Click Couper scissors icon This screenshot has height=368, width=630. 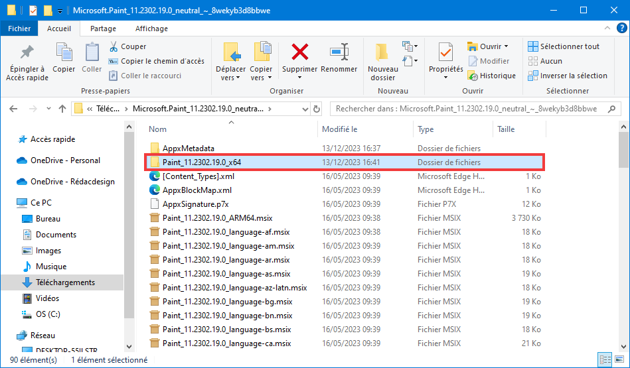114,46
